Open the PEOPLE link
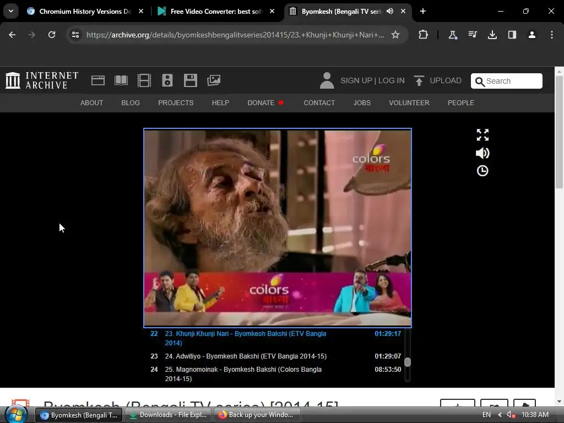 click(x=461, y=103)
